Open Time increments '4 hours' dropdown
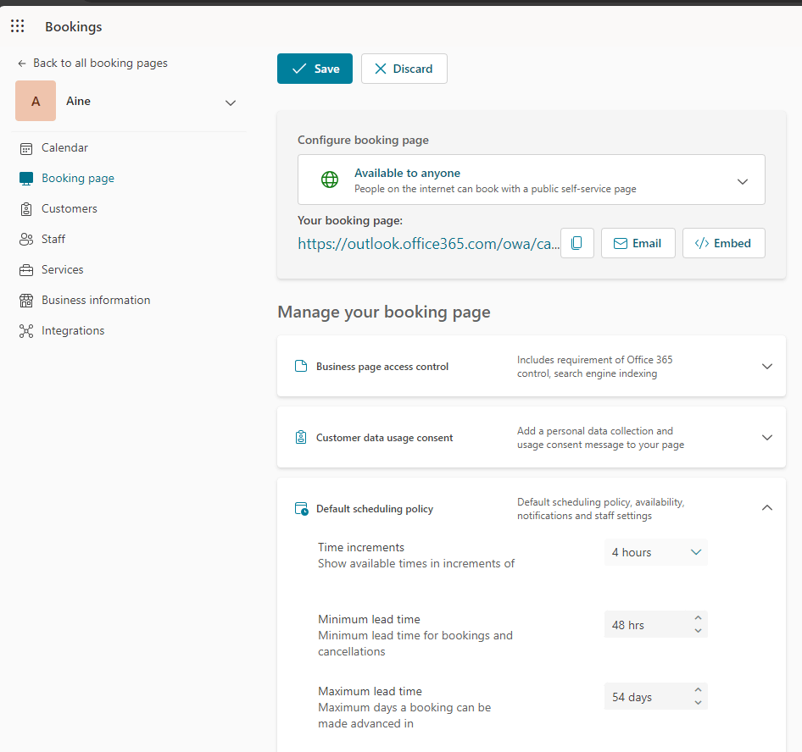 coord(655,552)
